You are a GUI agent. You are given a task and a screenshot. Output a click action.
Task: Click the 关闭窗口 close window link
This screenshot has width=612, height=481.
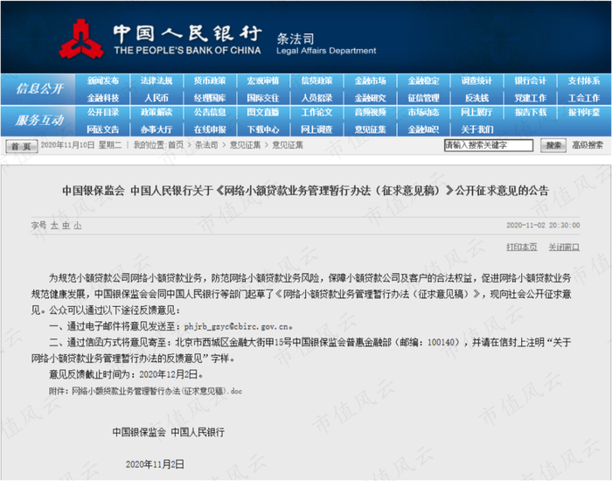[x=564, y=247]
